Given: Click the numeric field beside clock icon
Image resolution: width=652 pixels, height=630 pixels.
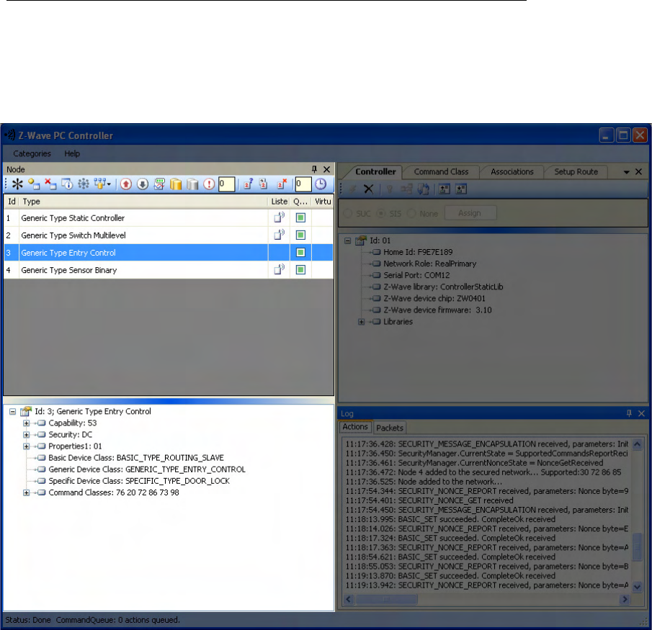Looking at the screenshot, I should pos(303,184).
